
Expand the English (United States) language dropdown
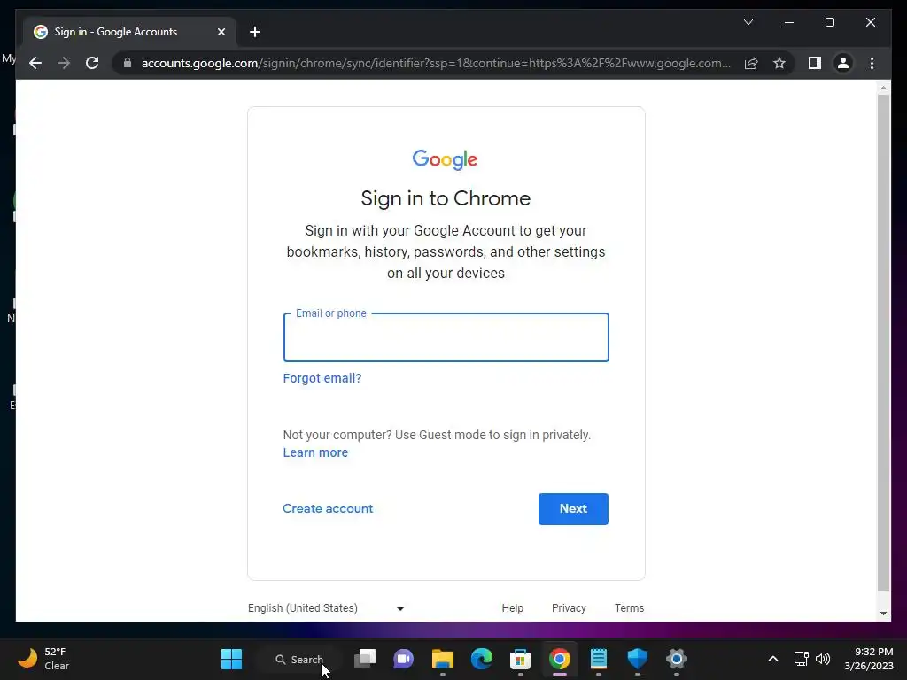[x=327, y=608]
